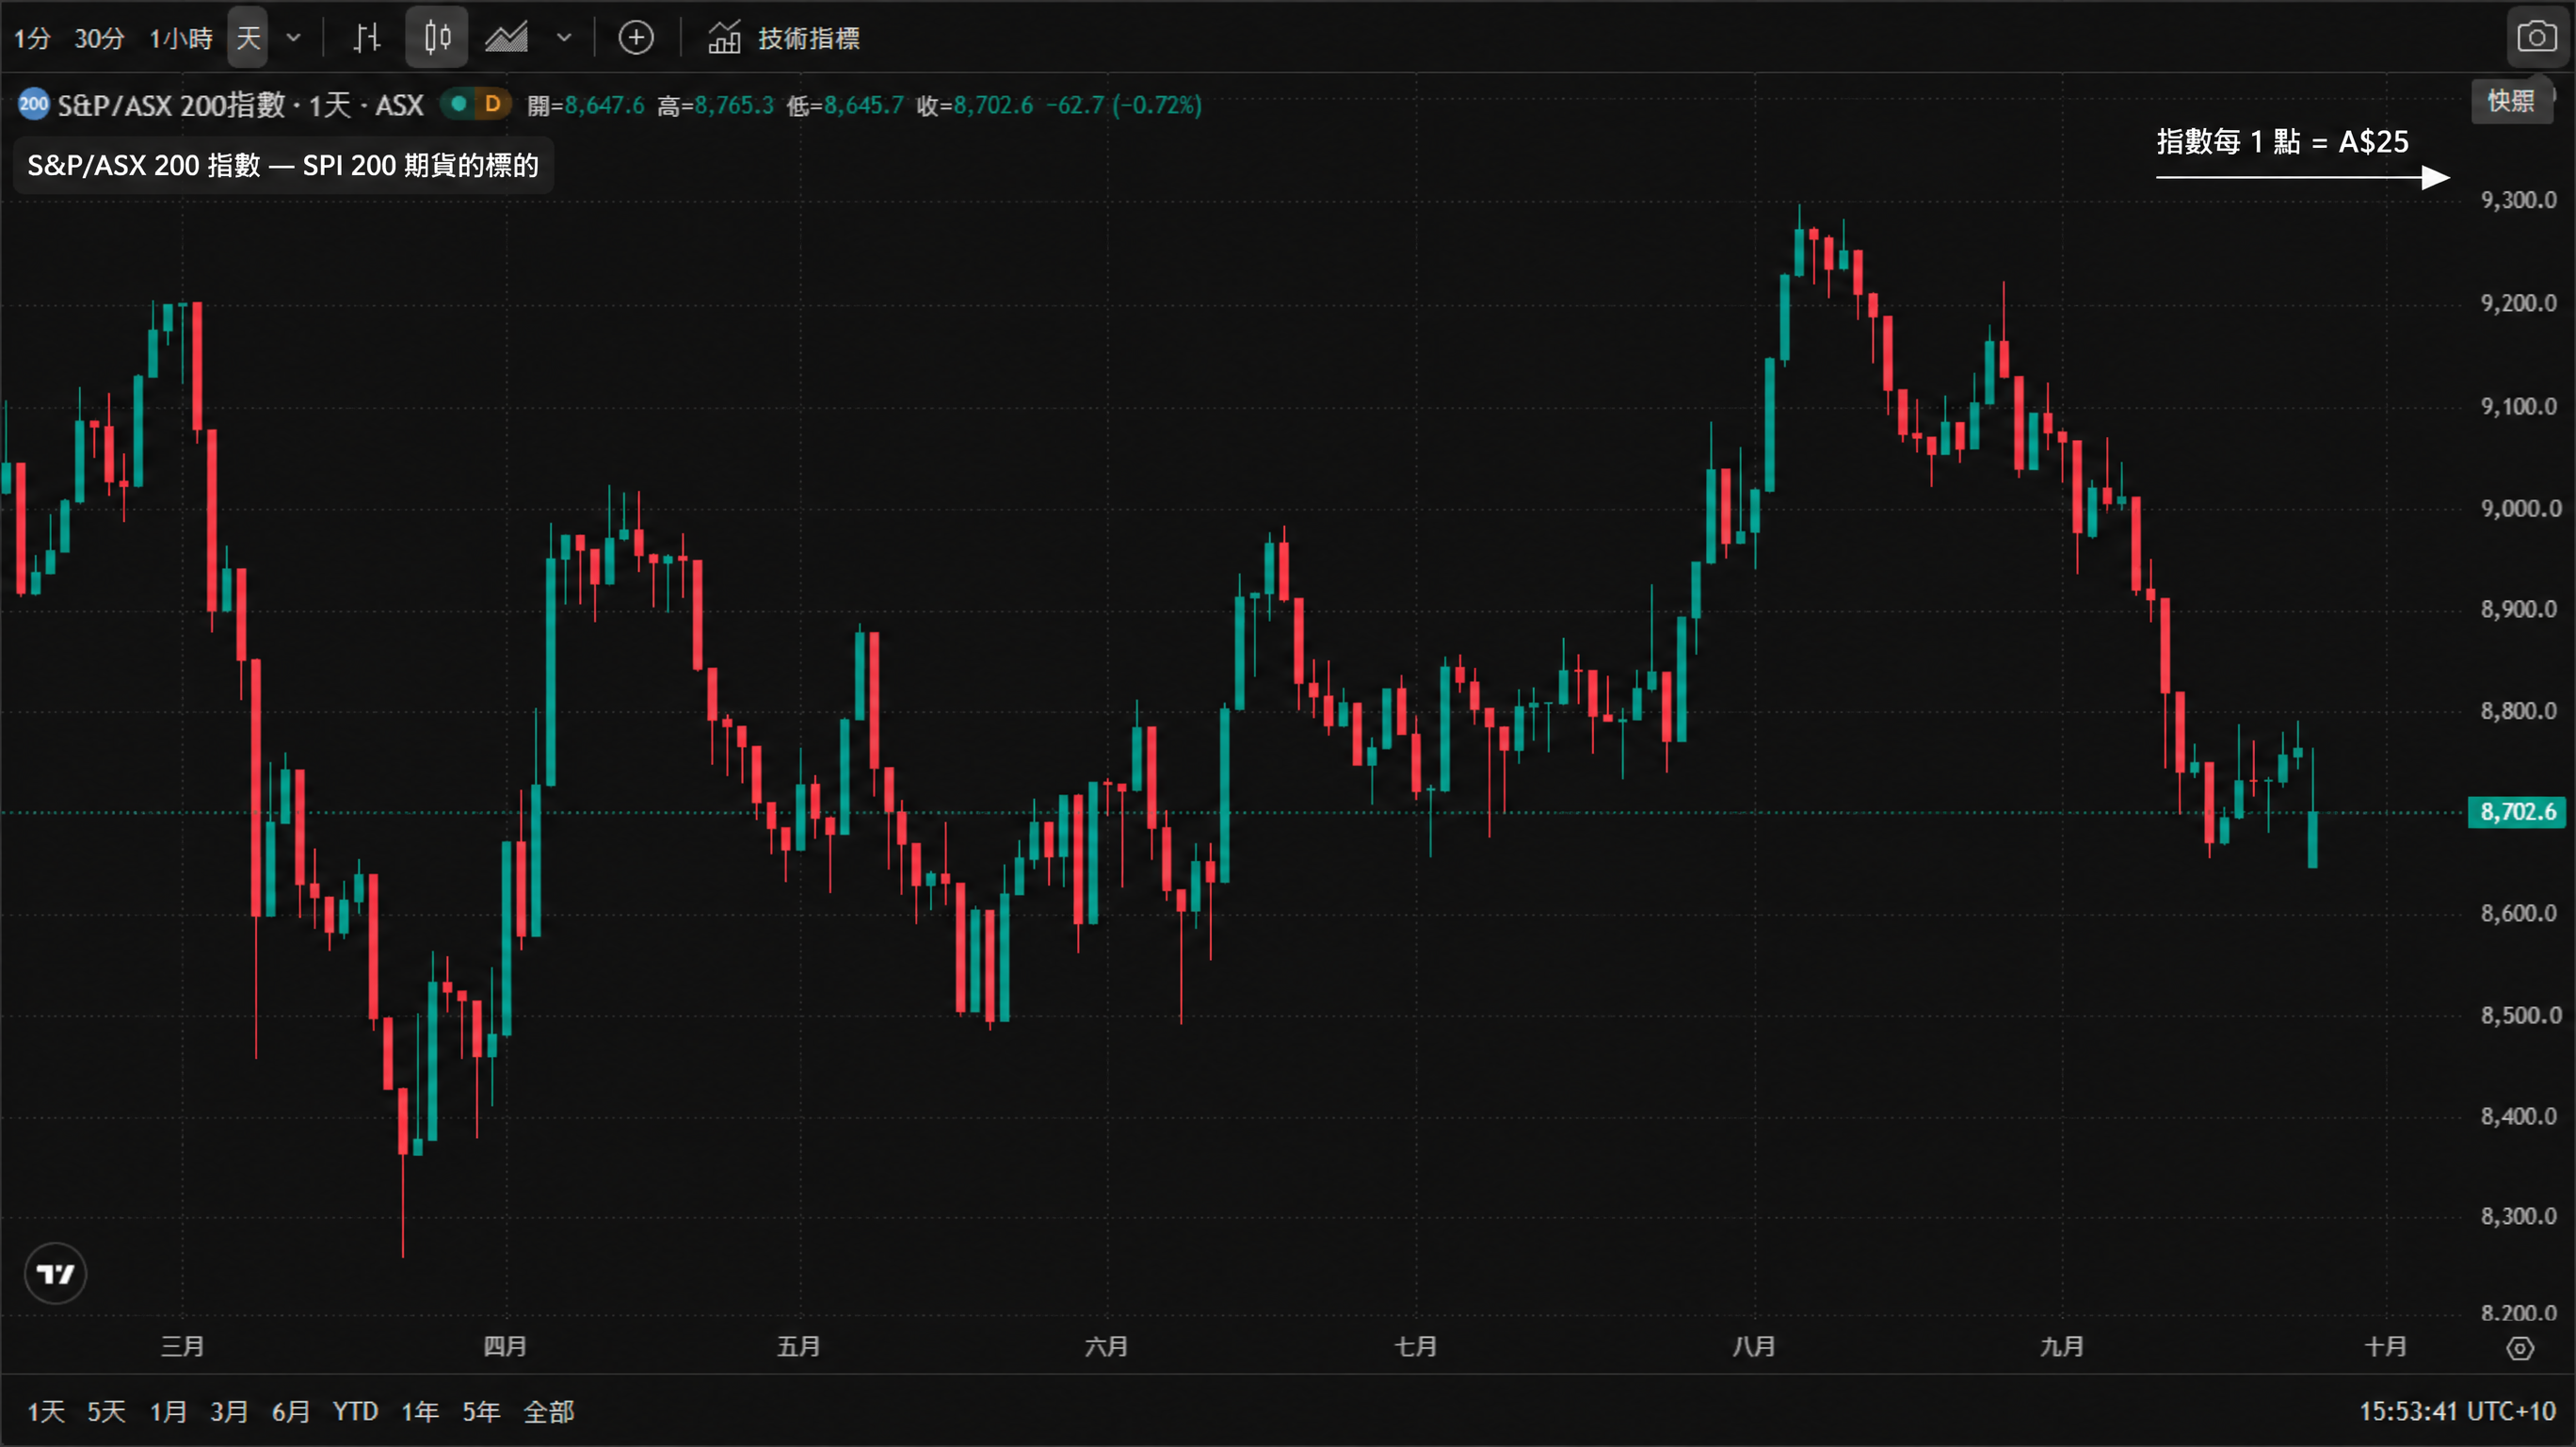Select the 3月 range
Viewport: 2576px width, 1447px height.
(229, 1412)
